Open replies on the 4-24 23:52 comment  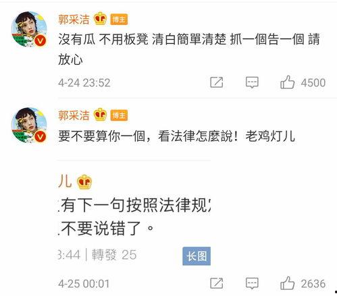(252, 82)
